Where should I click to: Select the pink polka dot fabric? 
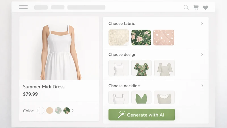pyautogui.click(x=164, y=38)
